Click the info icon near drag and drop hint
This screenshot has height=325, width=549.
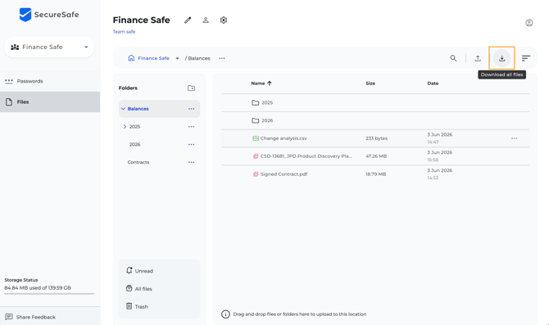tap(225, 314)
